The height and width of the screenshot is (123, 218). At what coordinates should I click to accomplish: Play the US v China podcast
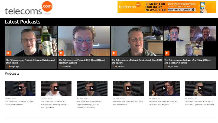[x=167, y=53]
